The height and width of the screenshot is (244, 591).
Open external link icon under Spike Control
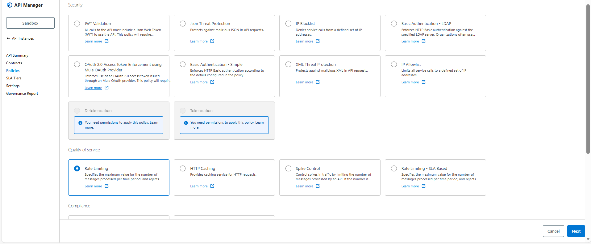[x=318, y=186]
